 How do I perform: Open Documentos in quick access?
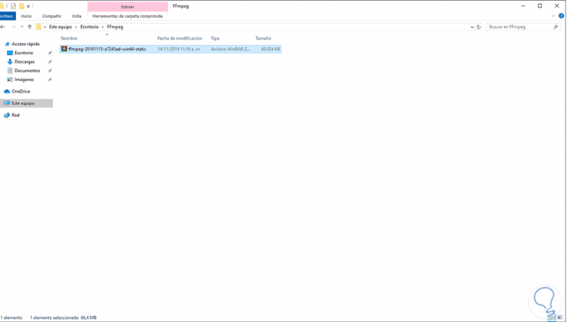(28, 71)
